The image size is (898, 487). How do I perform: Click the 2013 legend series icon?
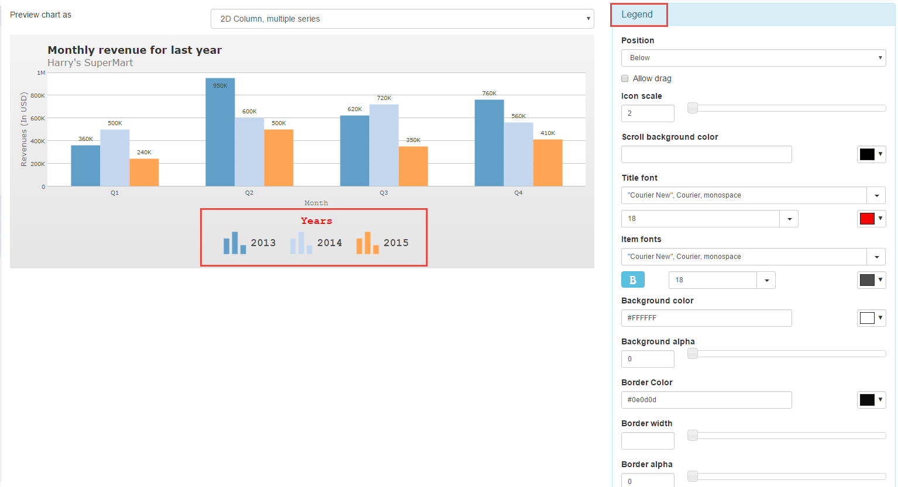235,243
